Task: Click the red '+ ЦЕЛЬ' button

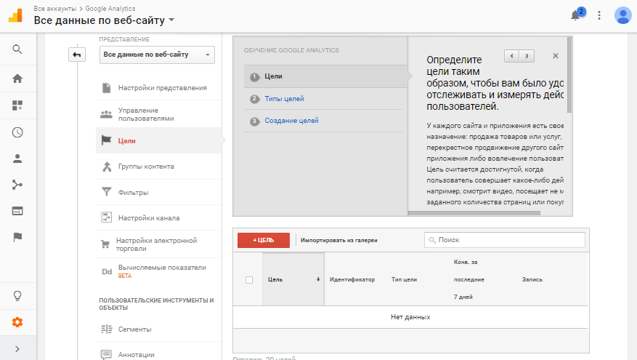Action: [x=263, y=240]
